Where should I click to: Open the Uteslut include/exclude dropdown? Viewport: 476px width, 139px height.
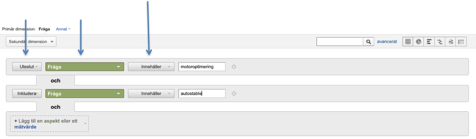(x=27, y=67)
